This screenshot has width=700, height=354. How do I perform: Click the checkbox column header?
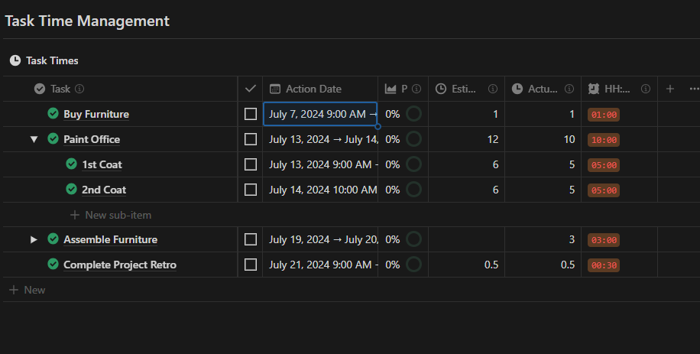(250, 89)
